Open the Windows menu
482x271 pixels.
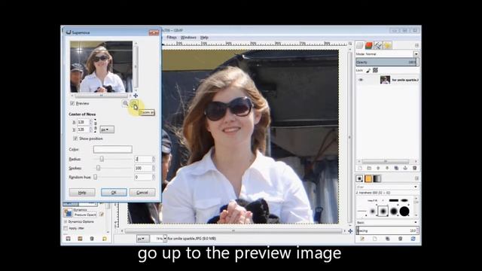[188, 38]
